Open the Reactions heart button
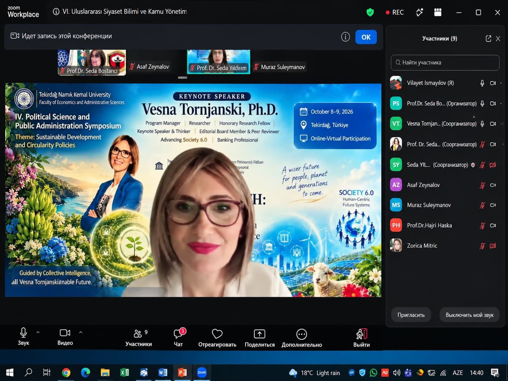 click(217, 337)
